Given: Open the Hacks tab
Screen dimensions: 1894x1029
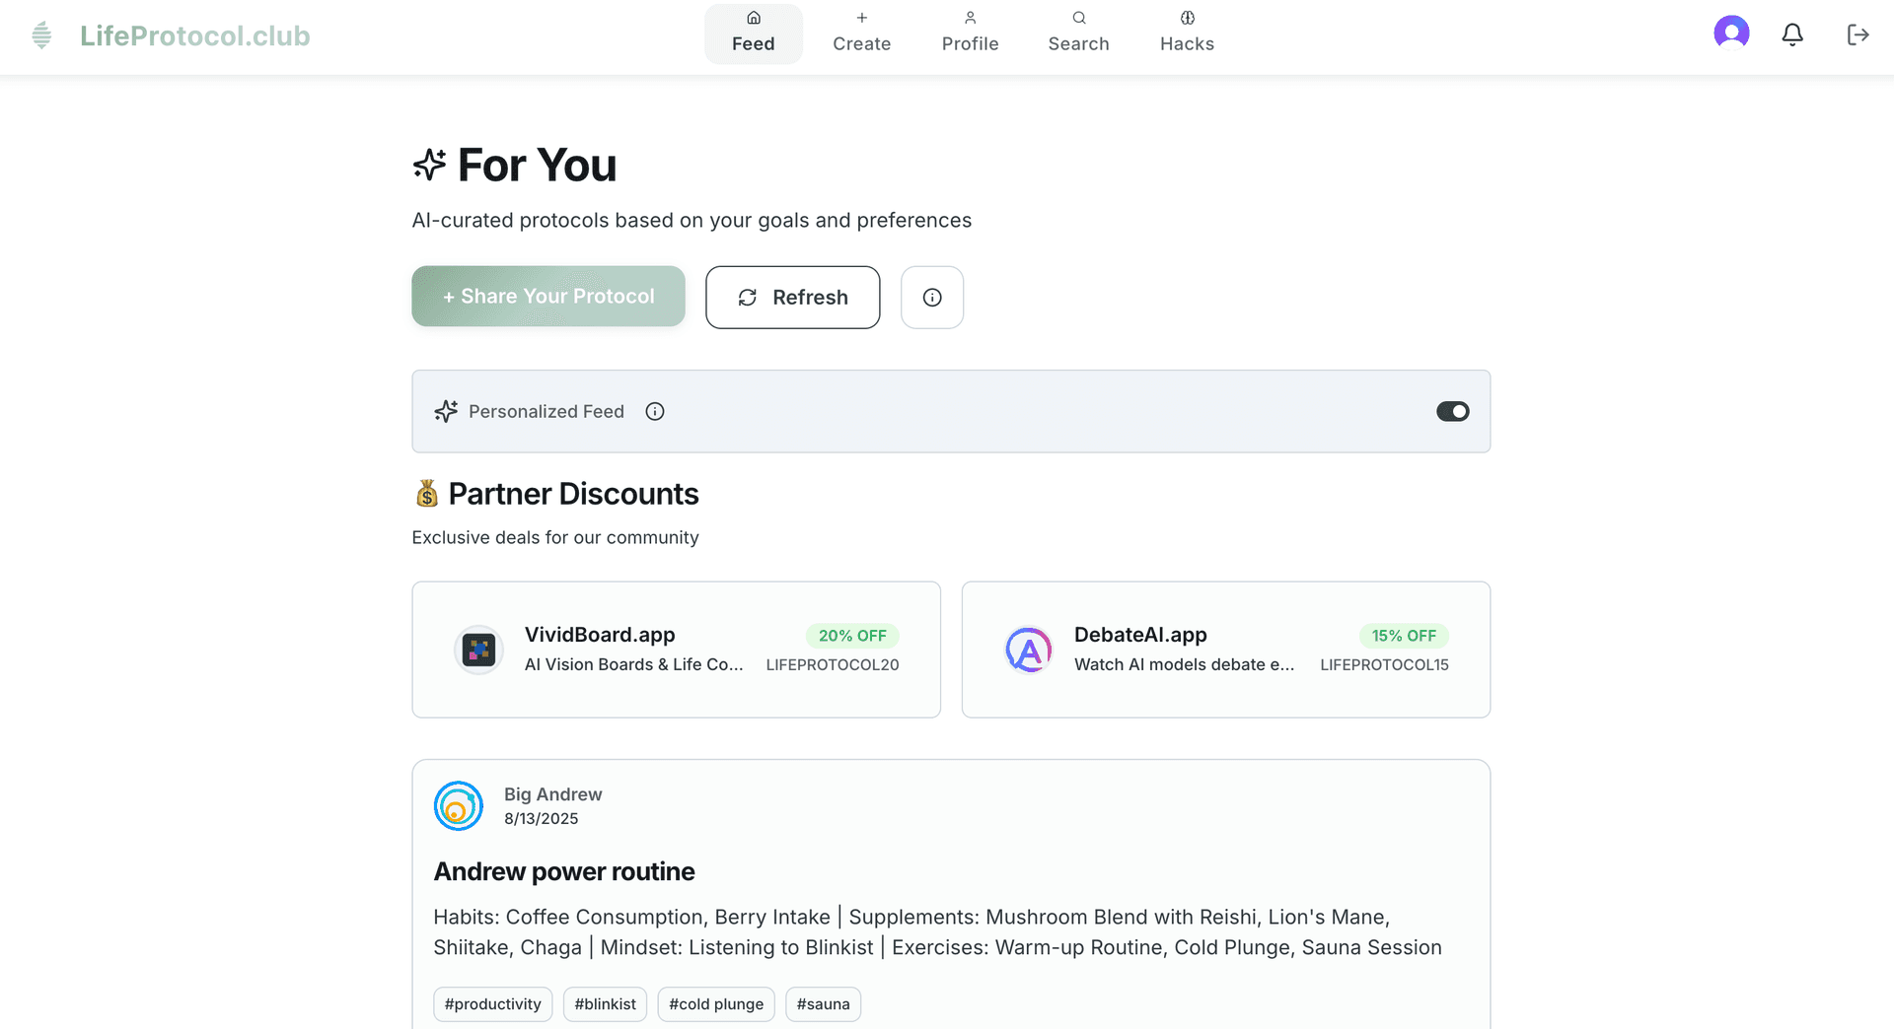Looking at the screenshot, I should (x=1187, y=34).
